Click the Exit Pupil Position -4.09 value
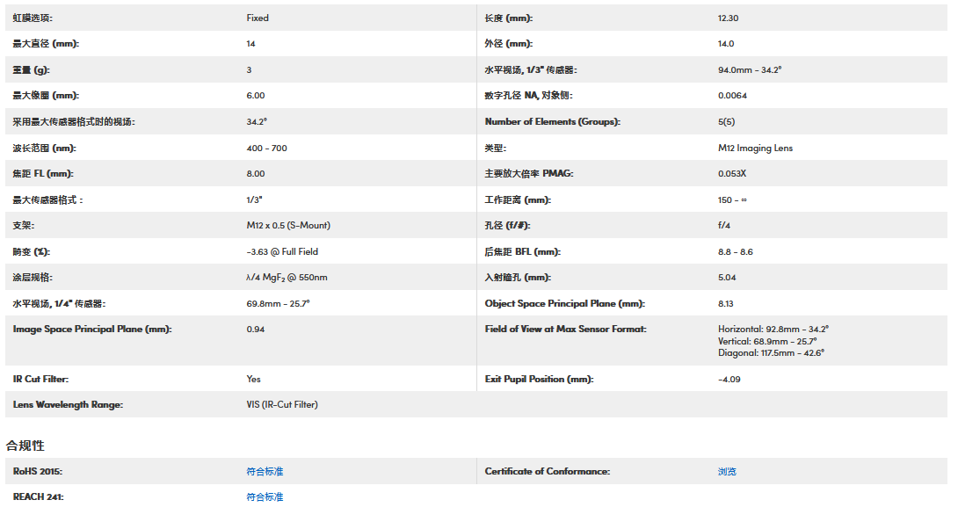This screenshot has height=529, width=958. tap(729, 380)
